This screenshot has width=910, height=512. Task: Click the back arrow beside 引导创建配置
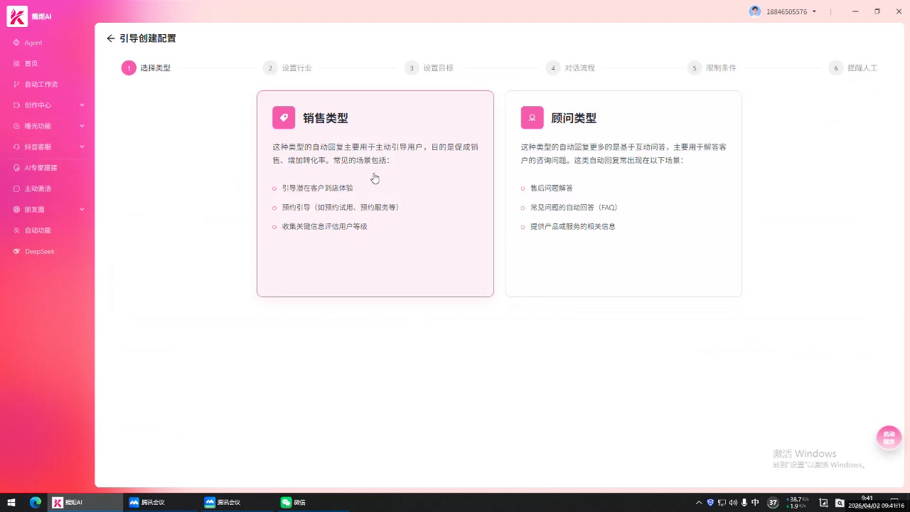[110, 38]
